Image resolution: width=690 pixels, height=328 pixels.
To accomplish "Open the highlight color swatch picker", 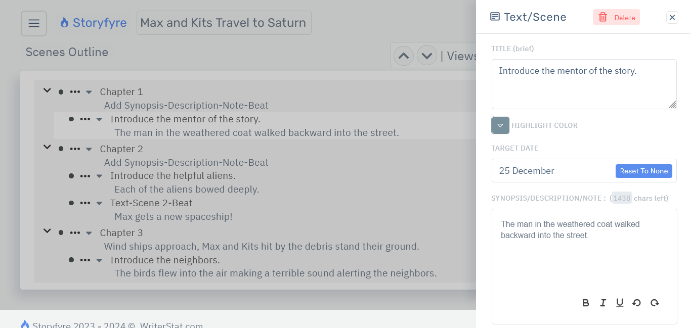I will (x=500, y=125).
